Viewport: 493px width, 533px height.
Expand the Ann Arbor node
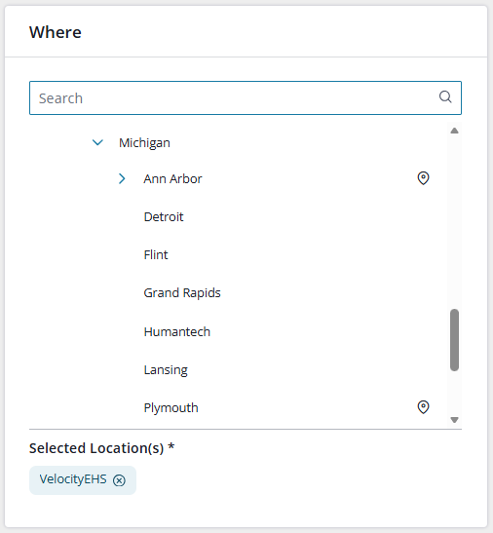click(x=122, y=178)
